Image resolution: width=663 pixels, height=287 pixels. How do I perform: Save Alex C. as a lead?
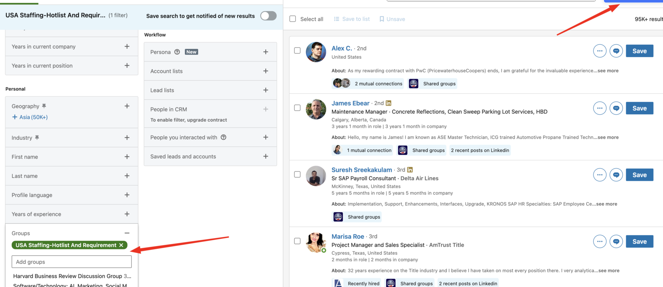[639, 51]
